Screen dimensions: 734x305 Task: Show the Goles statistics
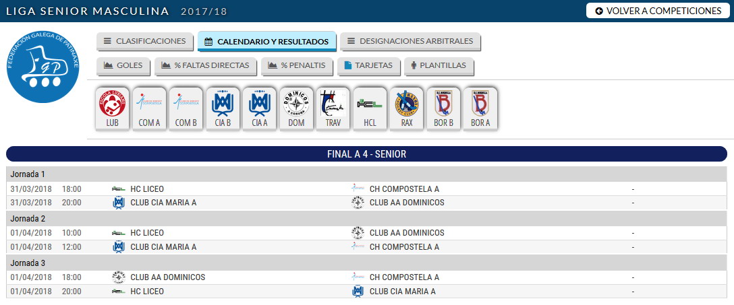coord(123,65)
